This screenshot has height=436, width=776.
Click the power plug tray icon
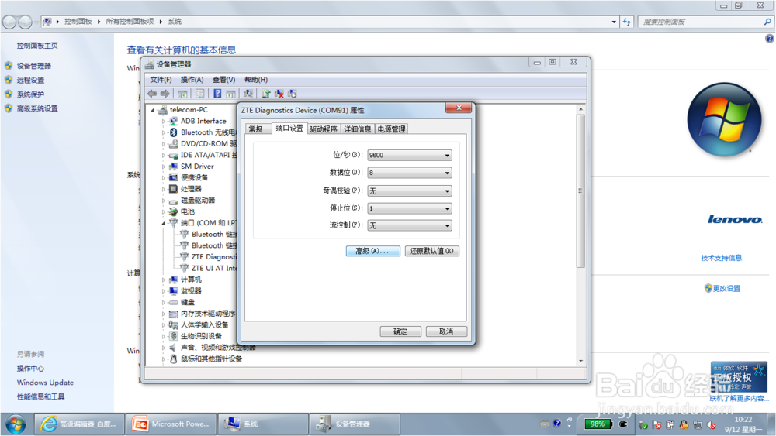click(x=623, y=424)
